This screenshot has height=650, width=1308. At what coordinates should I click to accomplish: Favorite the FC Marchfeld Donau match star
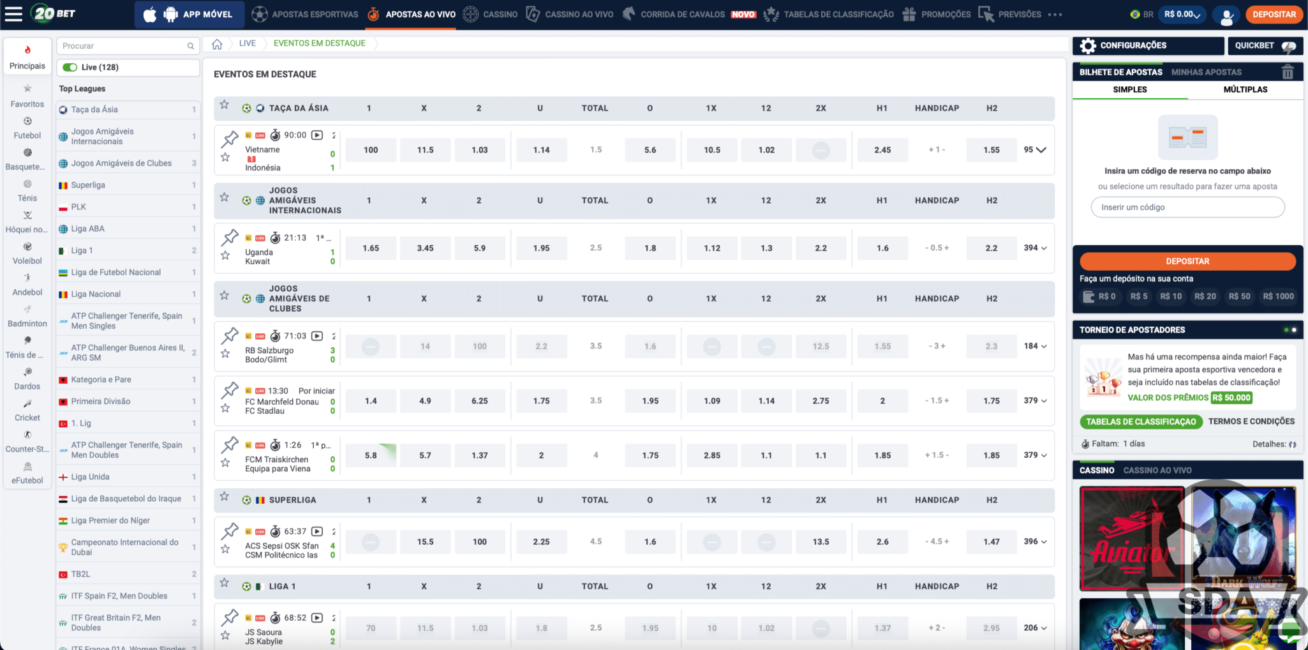[225, 407]
